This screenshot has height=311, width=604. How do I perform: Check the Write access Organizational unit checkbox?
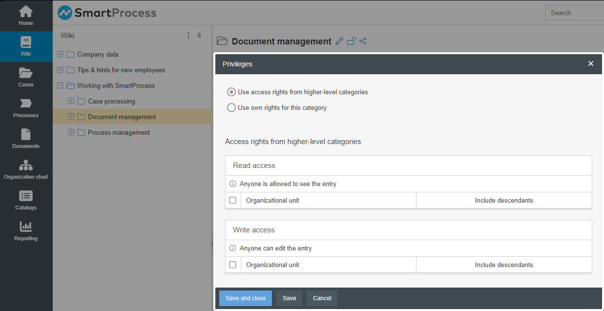point(233,265)
